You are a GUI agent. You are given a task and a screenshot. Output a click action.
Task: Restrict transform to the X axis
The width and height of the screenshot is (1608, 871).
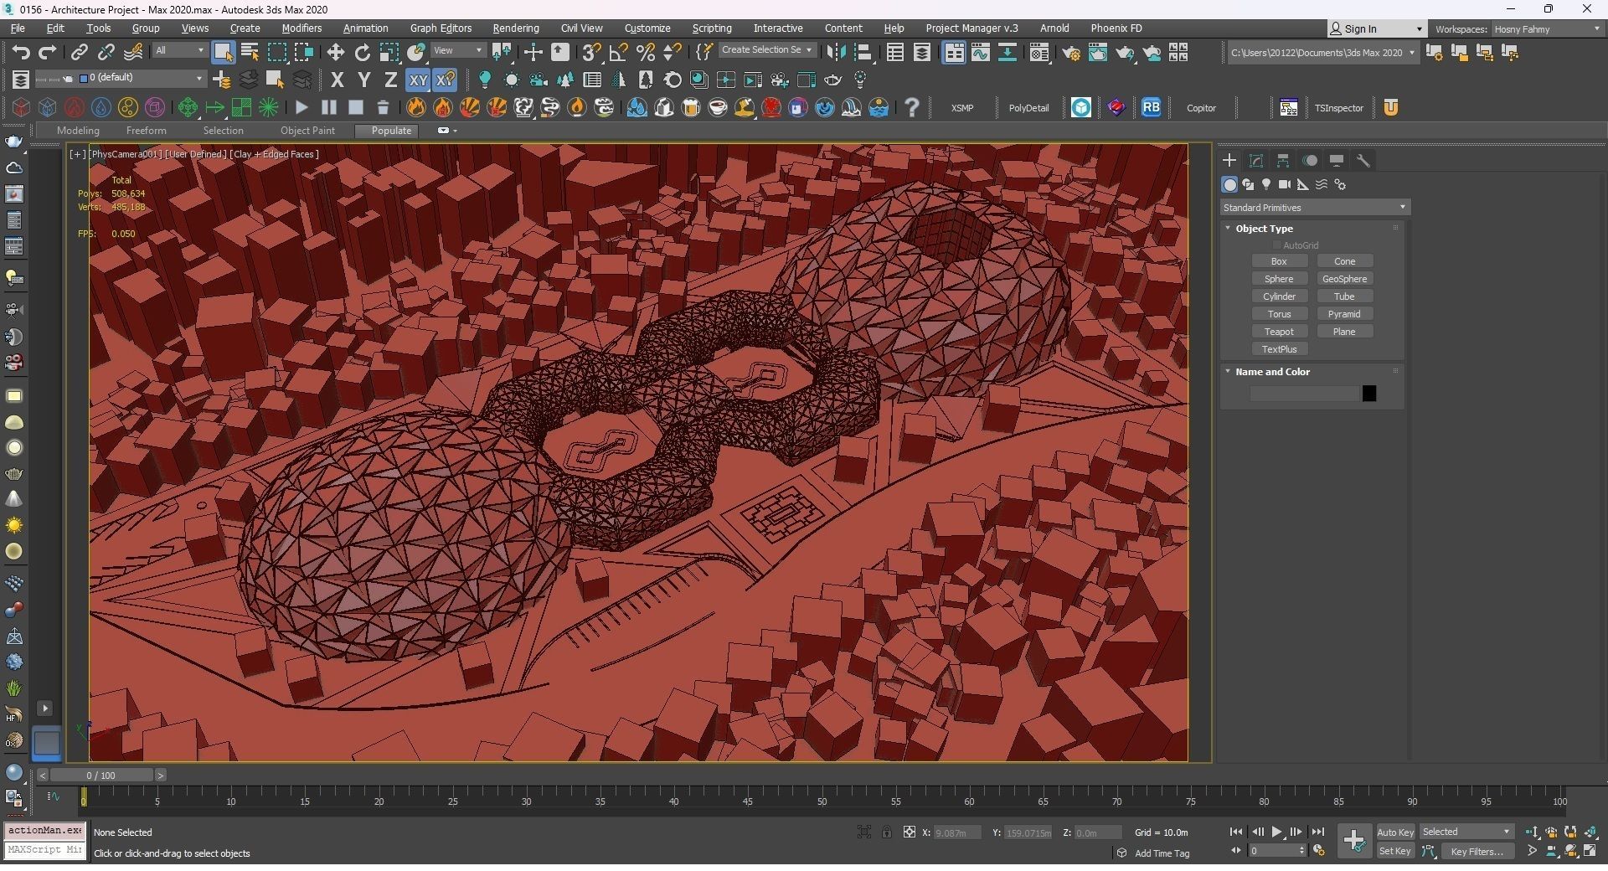click(338, 80)
